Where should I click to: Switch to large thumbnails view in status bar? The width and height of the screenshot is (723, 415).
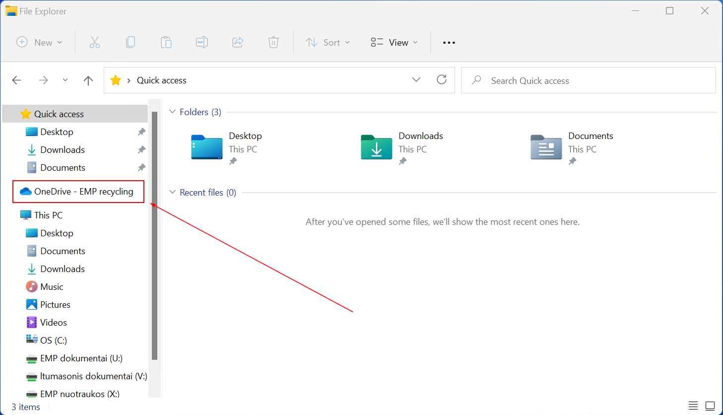(710, 406)
